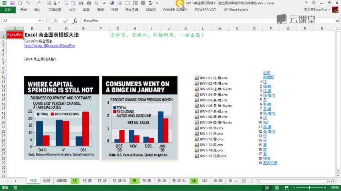Create a new blank workbook icon
The width and height of the screenshot is (341, 191).
pos(20,3)
